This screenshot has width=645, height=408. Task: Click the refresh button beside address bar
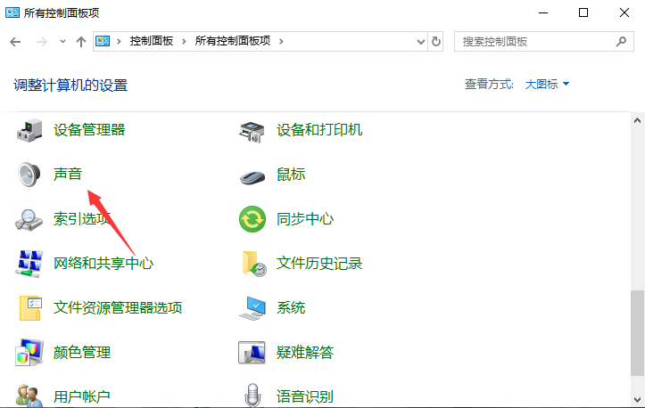[436, 41]
